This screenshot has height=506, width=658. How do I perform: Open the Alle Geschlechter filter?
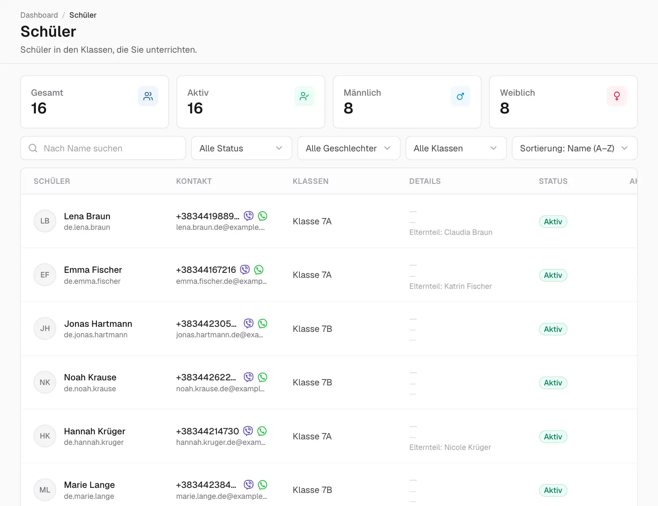click(x=349, y=148)
